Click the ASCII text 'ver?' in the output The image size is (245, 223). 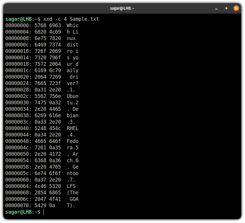73,83
